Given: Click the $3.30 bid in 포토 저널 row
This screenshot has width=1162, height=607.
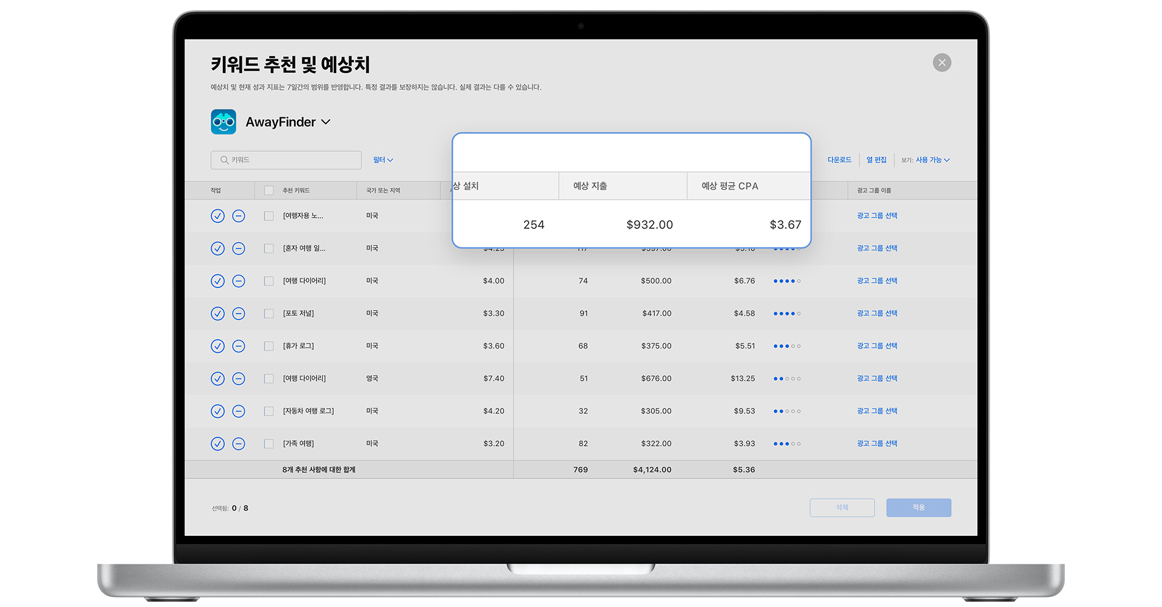Looking at the screenshot, I should pyautogui.click(x=493, y=314).
